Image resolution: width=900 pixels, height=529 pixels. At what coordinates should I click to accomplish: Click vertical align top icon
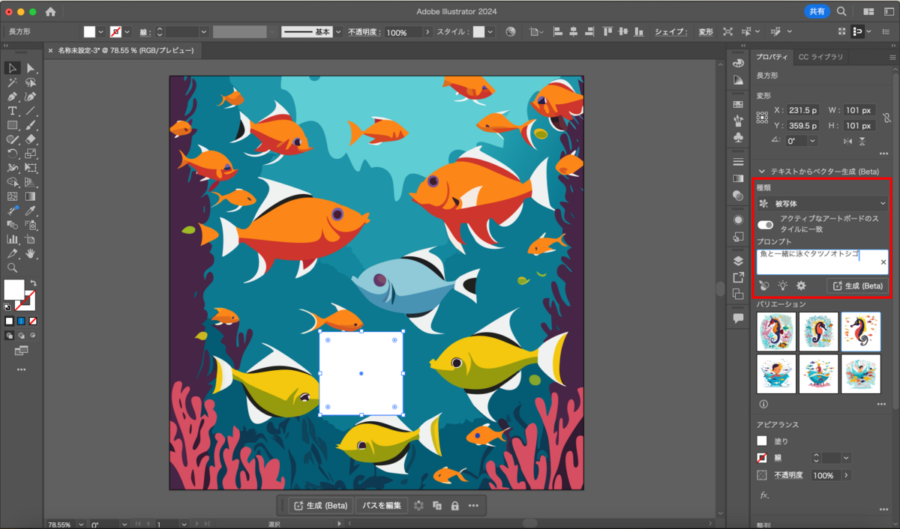point(607,32)
